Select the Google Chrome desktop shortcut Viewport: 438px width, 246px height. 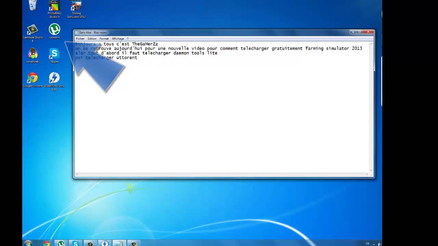(x=33, y=80)
